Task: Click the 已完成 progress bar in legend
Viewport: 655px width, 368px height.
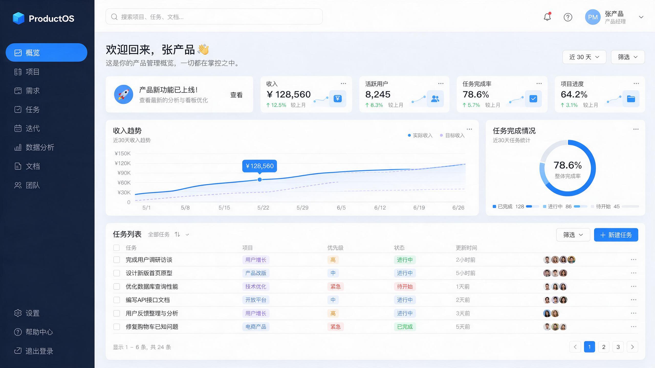Action: (x=532, y=206)
